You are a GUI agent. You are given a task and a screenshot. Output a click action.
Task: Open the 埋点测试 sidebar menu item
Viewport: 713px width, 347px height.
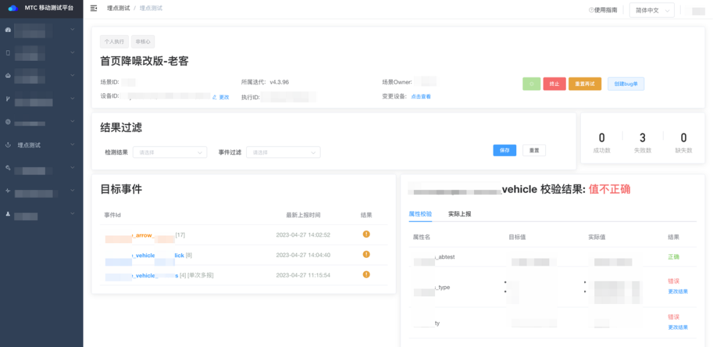(42, 145)
